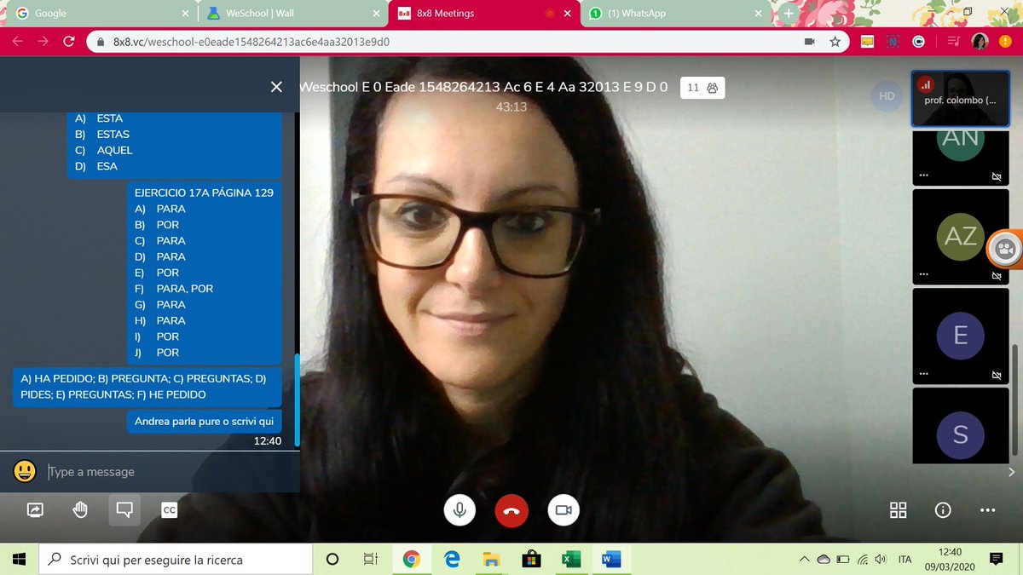The image size is (1023, 575).
Task: Collapse the filmstrip with the chevron arrow
Action: pyautogui.click(x=1012, y=472)
